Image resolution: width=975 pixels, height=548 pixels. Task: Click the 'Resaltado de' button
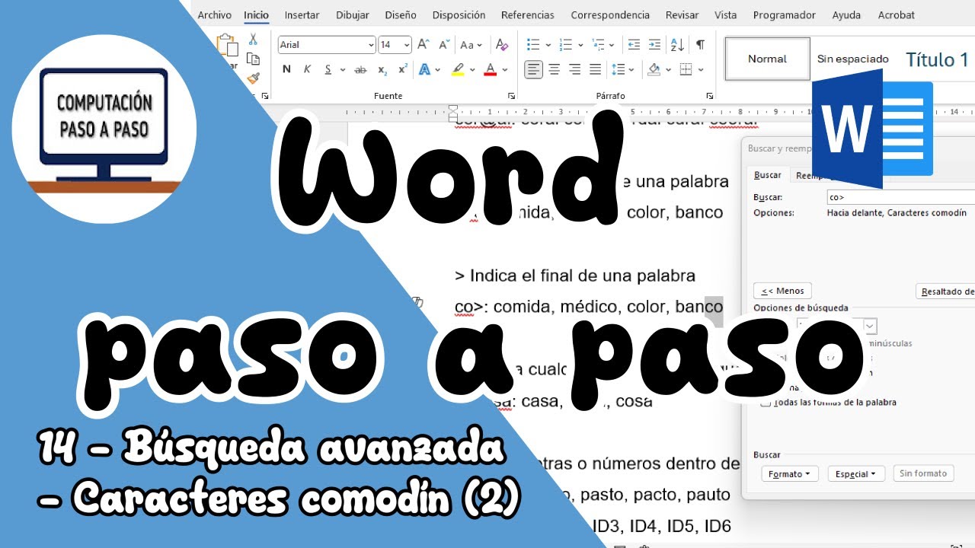945,292
